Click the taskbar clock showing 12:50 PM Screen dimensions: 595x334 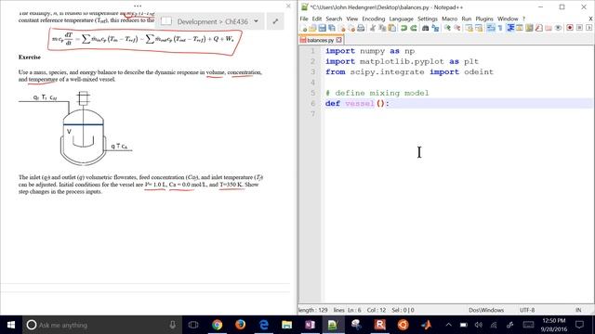[554, 325]
